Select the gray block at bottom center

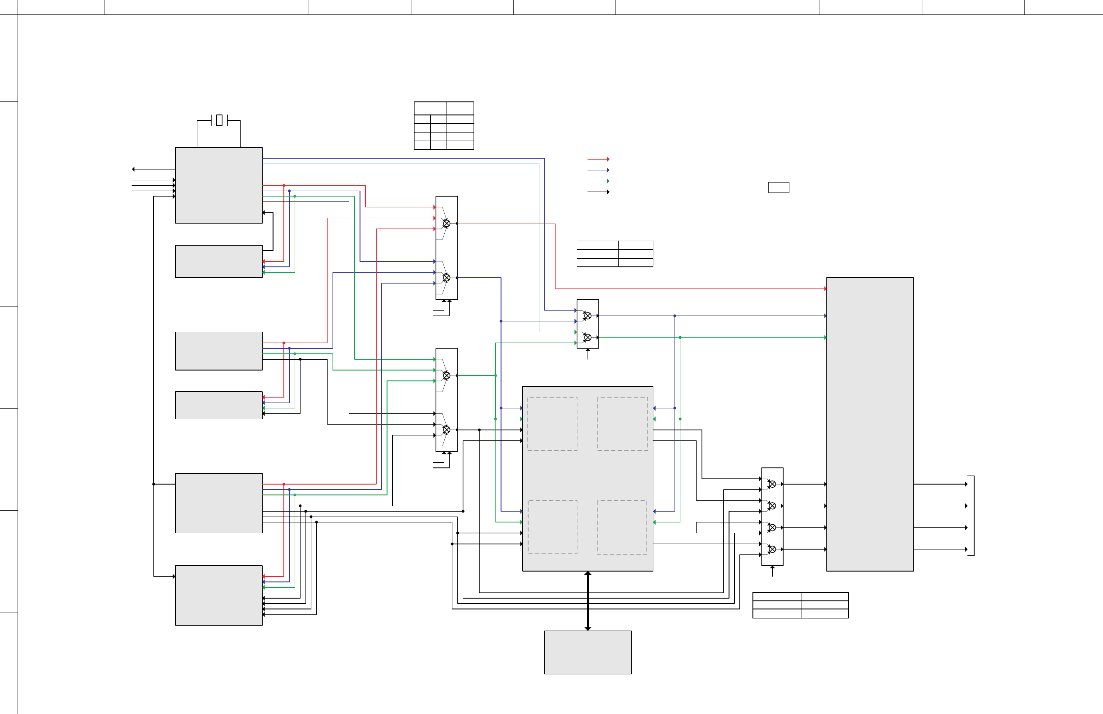[x=588, y=652]
